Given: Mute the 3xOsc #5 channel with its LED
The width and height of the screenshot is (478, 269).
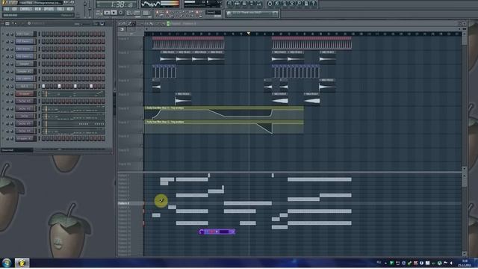Looking at the screenshot, I should [3, 123].
